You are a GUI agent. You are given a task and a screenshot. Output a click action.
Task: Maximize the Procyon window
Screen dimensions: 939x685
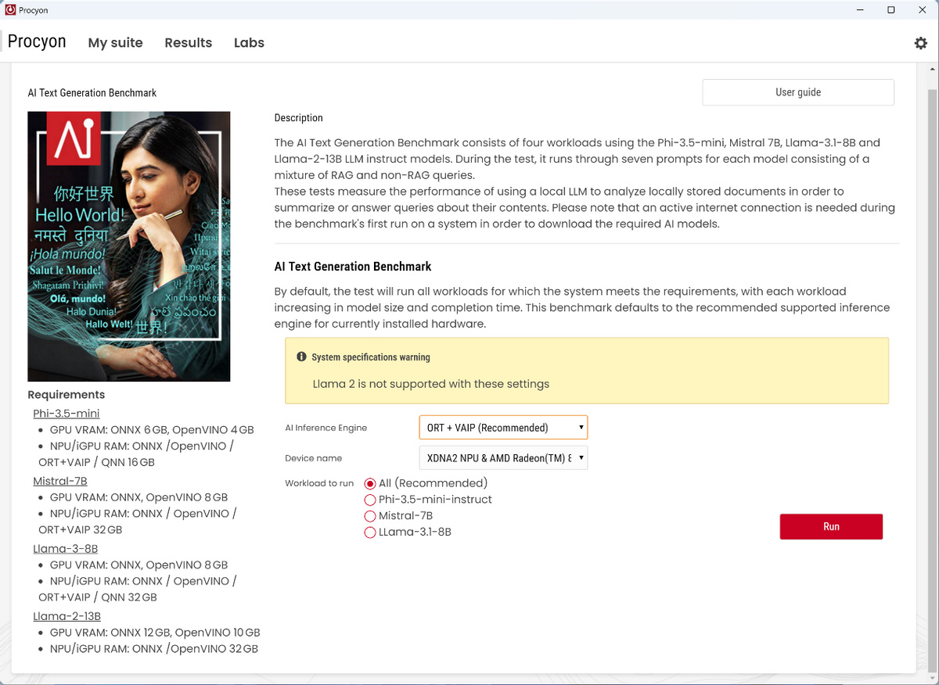click(890, 9)
